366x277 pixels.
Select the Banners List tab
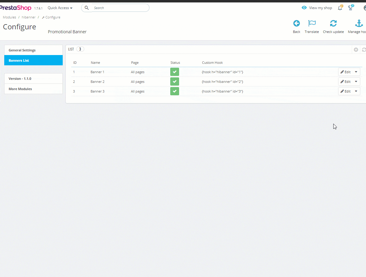(33, 60)
